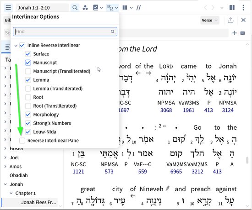Image resolution: width=252 pixels, height=210 pixels.
Task: Enable Manuscript (Transliterated) checkbox
Action: click(28, 71)
